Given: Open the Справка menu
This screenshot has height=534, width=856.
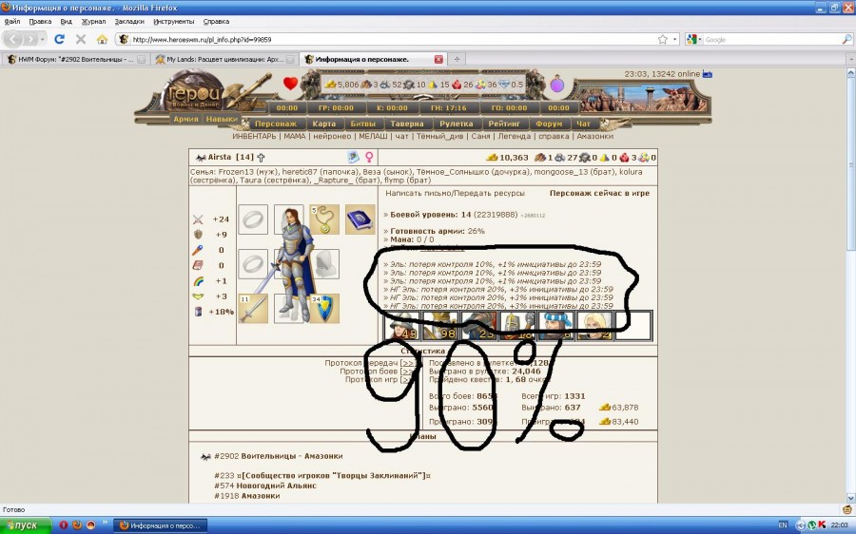Looking at the screenshot, I should tap(216, 21).
